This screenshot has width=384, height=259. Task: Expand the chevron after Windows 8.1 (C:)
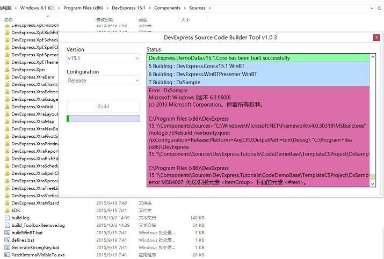[x=59, y=8]
